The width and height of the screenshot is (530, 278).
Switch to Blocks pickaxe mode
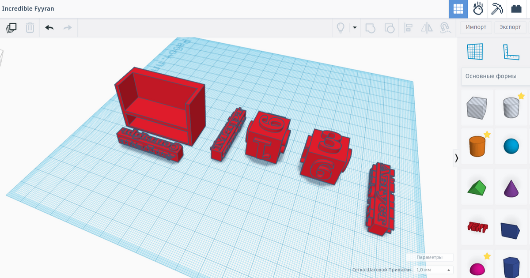pyautogui.click(x=497, y=9)
